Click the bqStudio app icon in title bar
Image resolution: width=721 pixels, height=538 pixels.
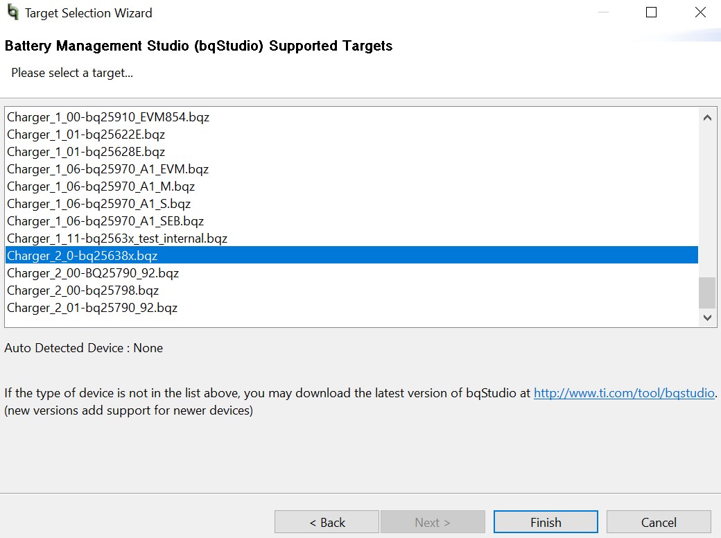[x=12, y=12]
